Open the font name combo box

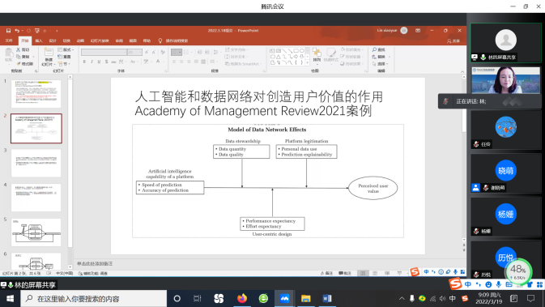click(x=104, y=52)
